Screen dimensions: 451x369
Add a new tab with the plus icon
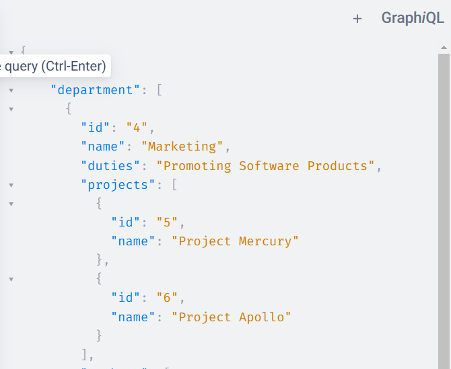[357, 19]
